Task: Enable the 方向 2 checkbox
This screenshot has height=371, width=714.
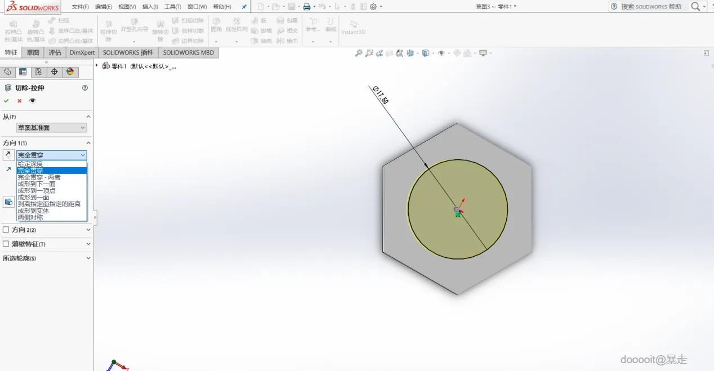Action: [x=6, y=230]
